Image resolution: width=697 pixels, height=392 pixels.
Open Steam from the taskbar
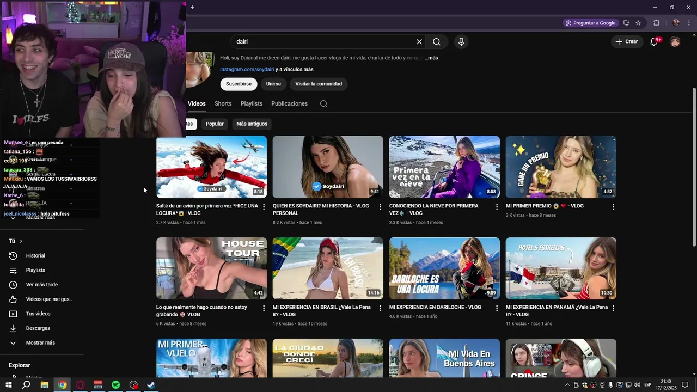coord(151,385)
